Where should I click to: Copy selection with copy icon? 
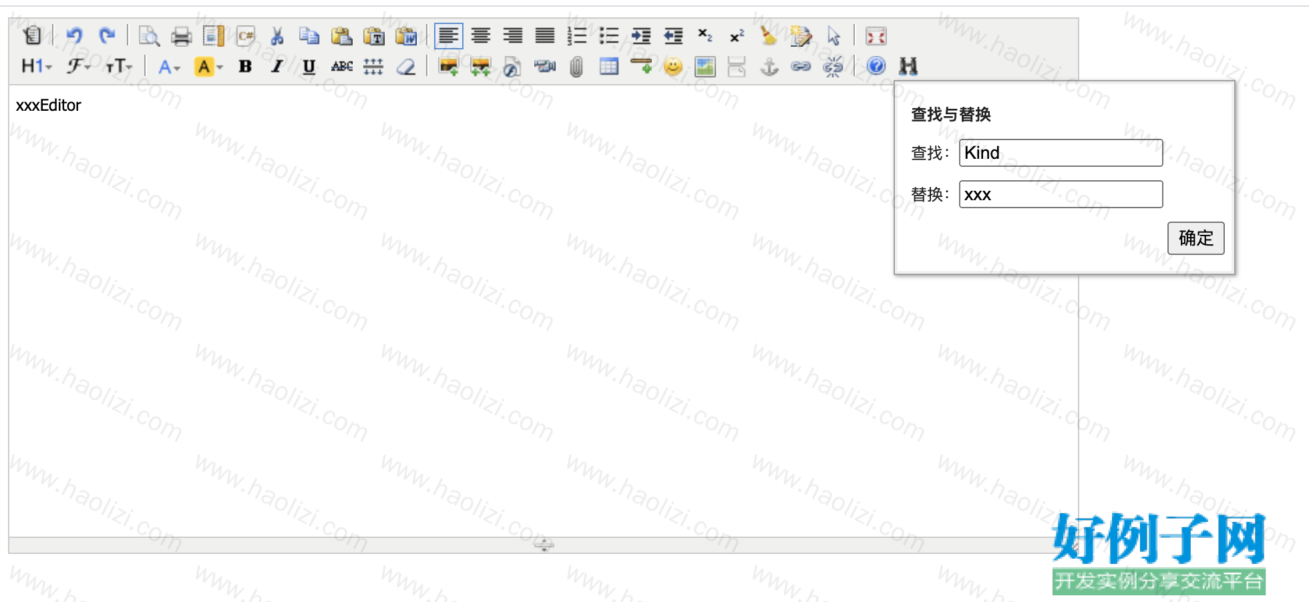click(x=309, y=35)
